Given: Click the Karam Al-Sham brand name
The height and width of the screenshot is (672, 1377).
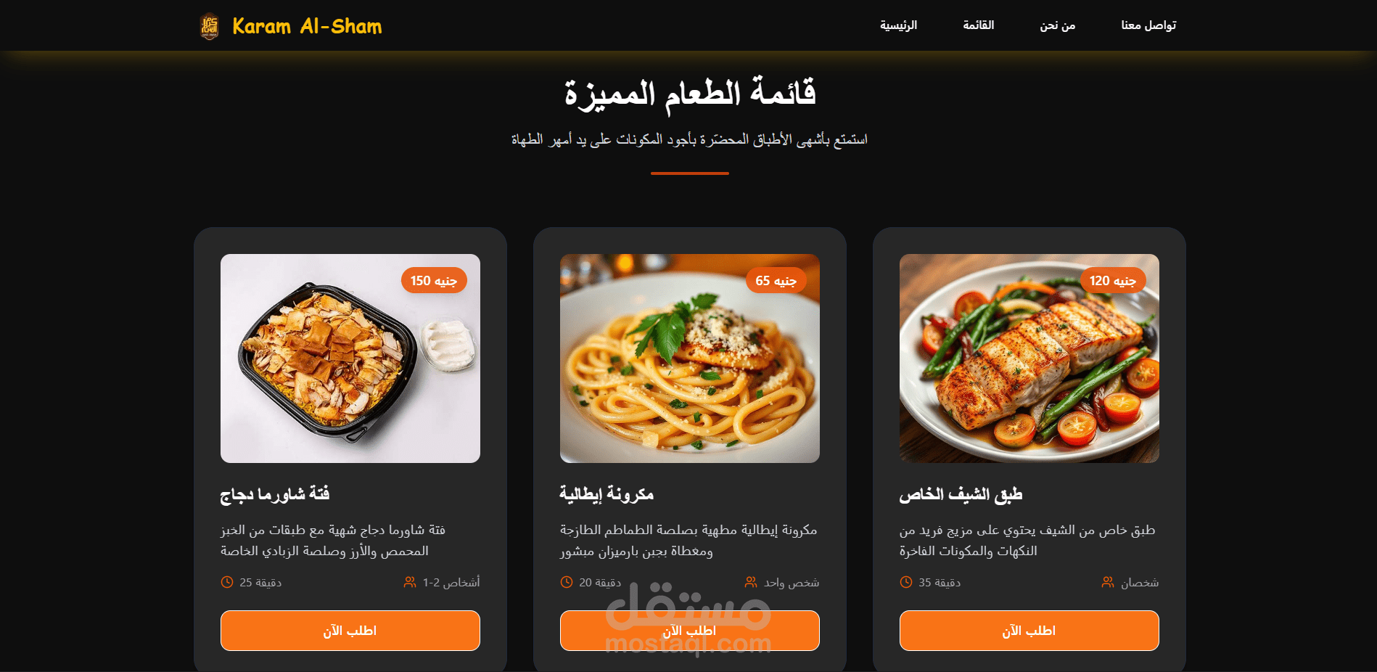Looking at the screenshot, I should (x=307, y=26).
